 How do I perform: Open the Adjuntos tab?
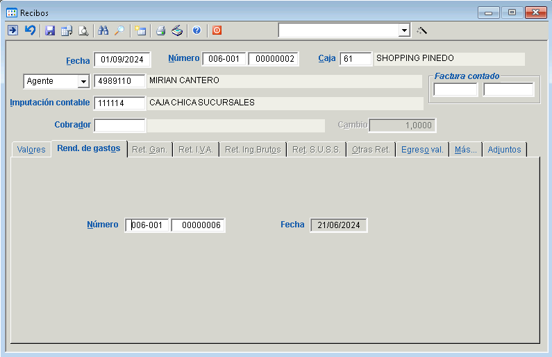[504, 150]
